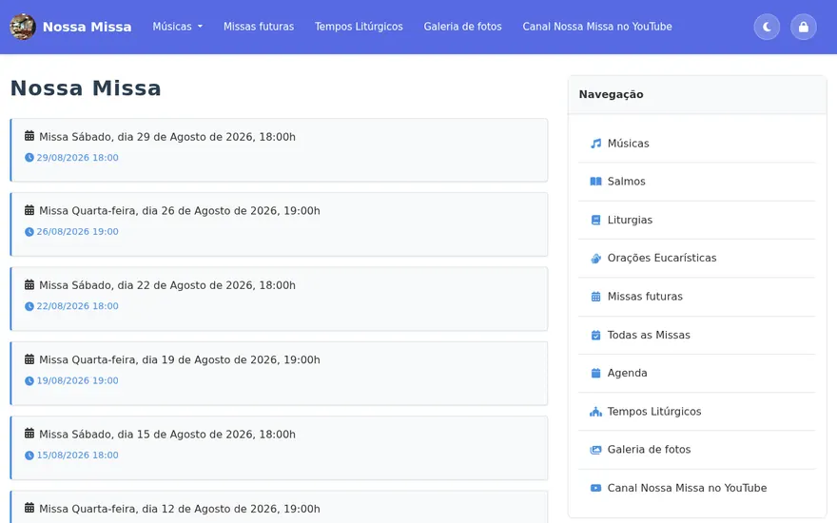
Task: Click date link 29/08/2026 18:00
Action: click(77, 158)
